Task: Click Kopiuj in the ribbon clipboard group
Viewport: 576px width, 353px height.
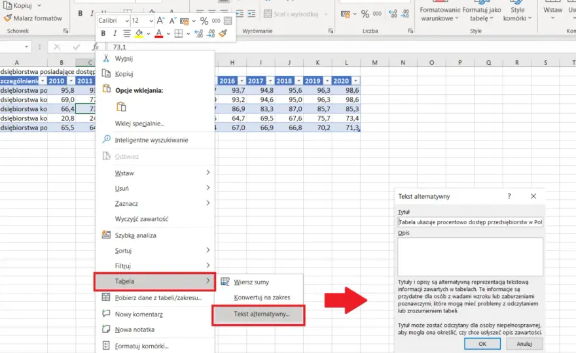Action: pyautogui.click(x=18, y=5)
